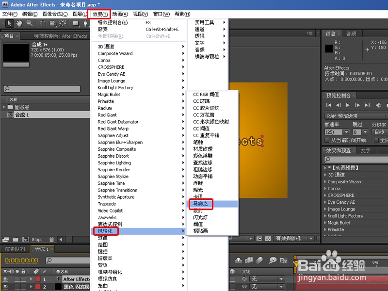Jump to first frame in preview controls
The width and height of the screenshot is (388, 291).
click(x=329, y=105)
